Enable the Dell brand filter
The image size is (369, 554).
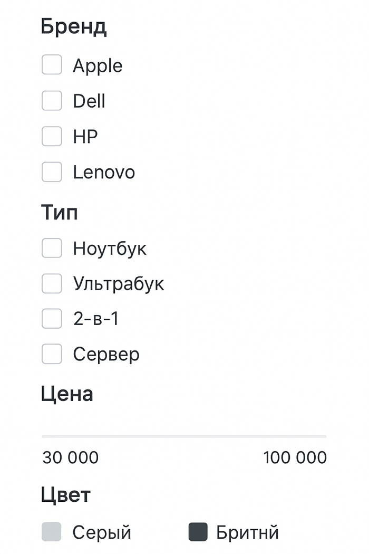pos(51,100)
